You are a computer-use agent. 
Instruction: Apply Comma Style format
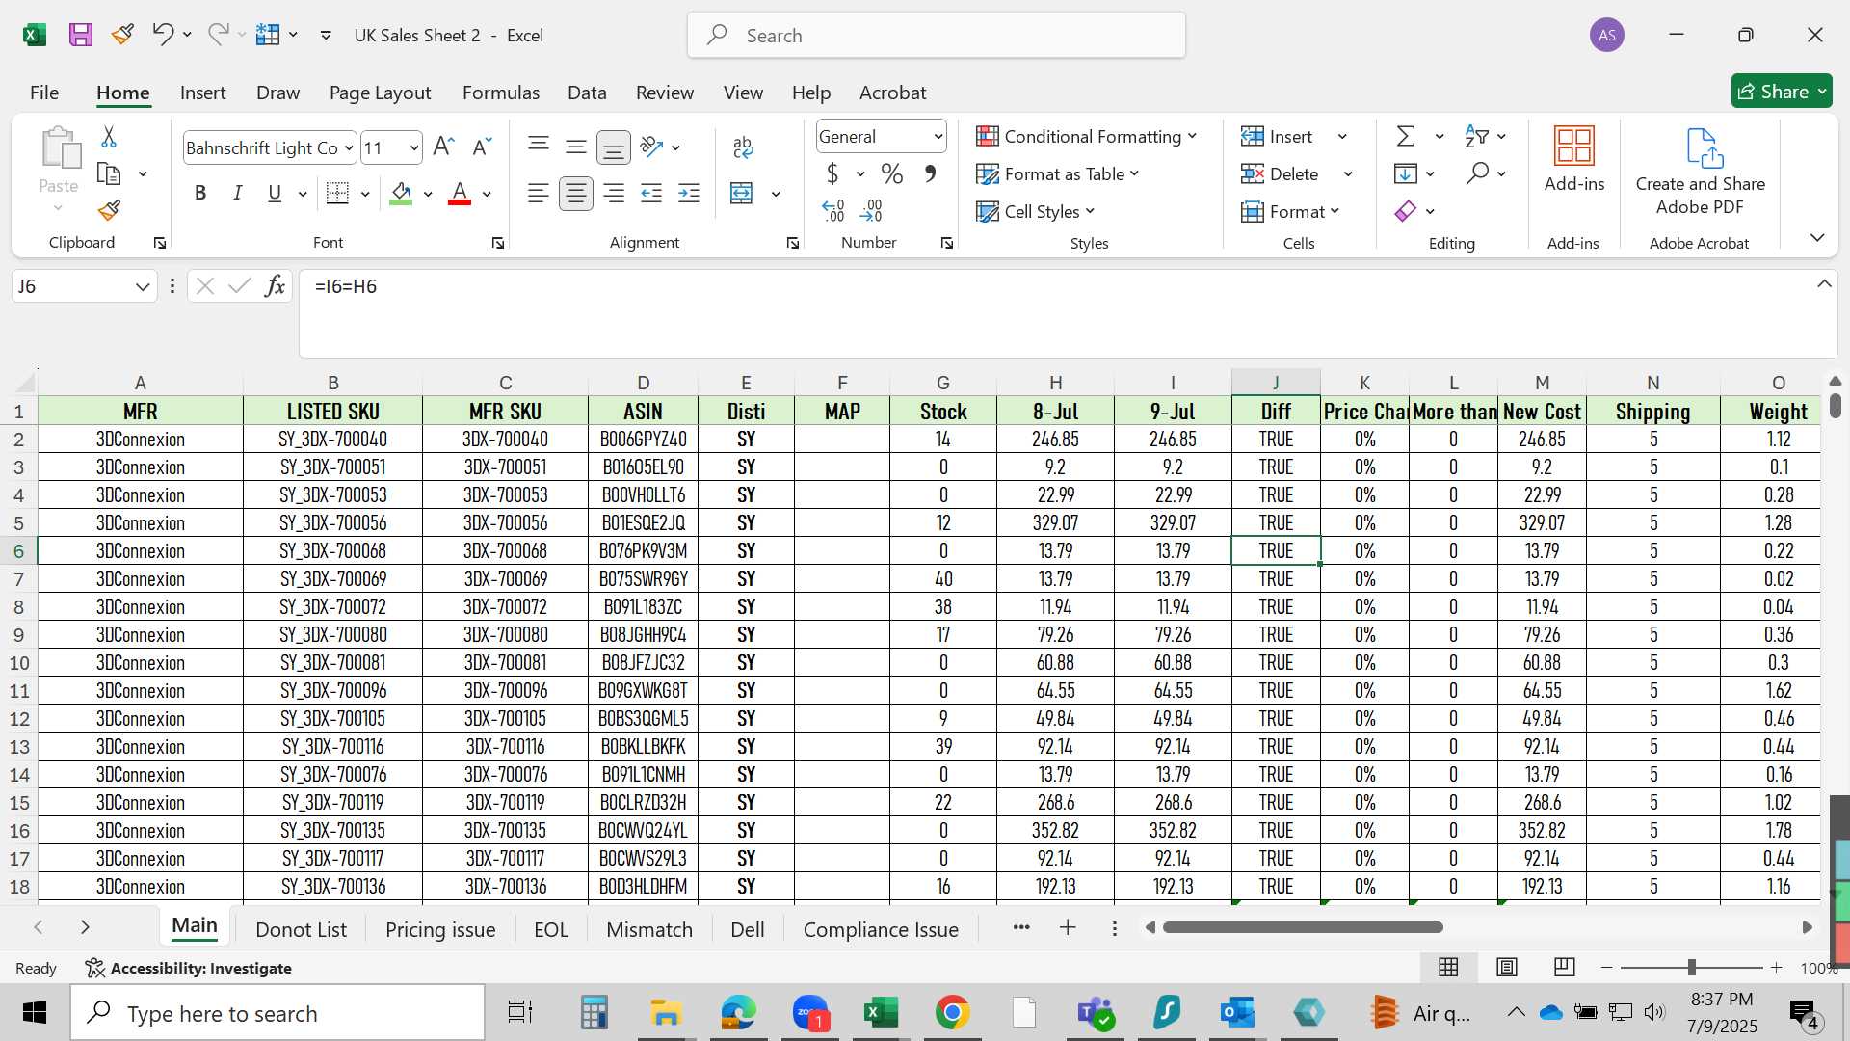(930, 173)
